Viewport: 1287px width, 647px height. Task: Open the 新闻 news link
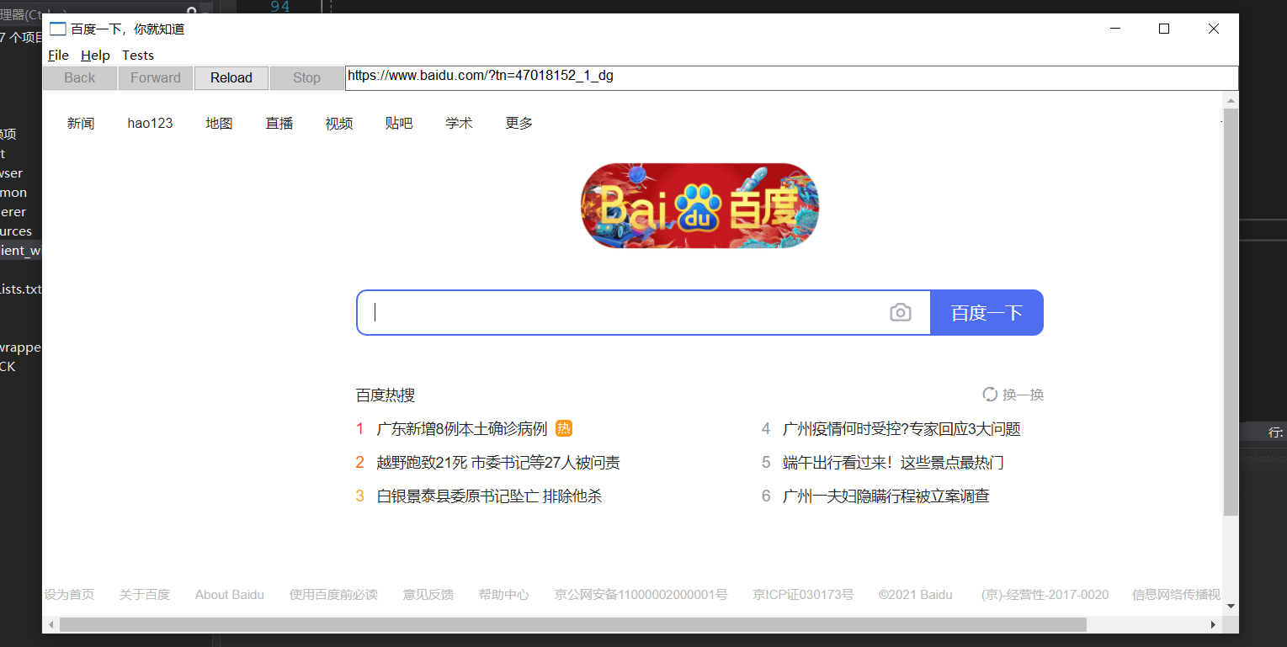[80, 123]
